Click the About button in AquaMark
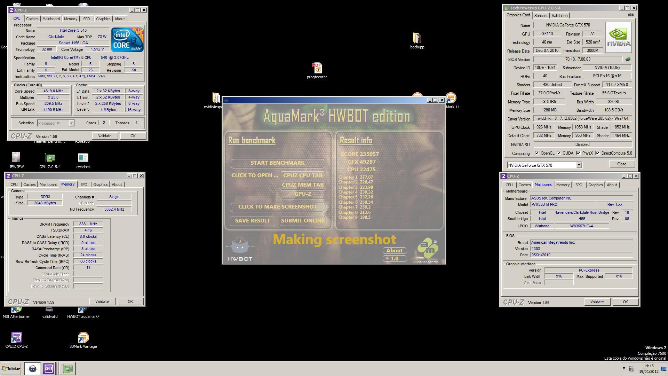Viewport: 668px width, 376px height. tap(395, 251)
